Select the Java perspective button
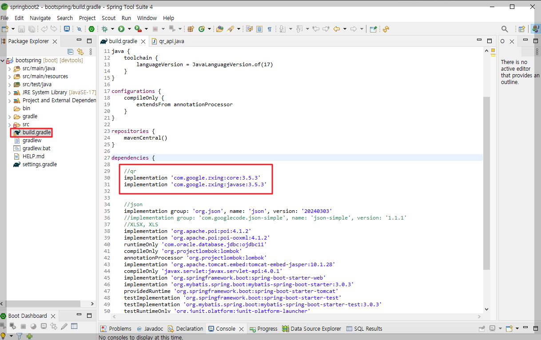The height and width of the screenshot is (340, 541). [535, 29]
